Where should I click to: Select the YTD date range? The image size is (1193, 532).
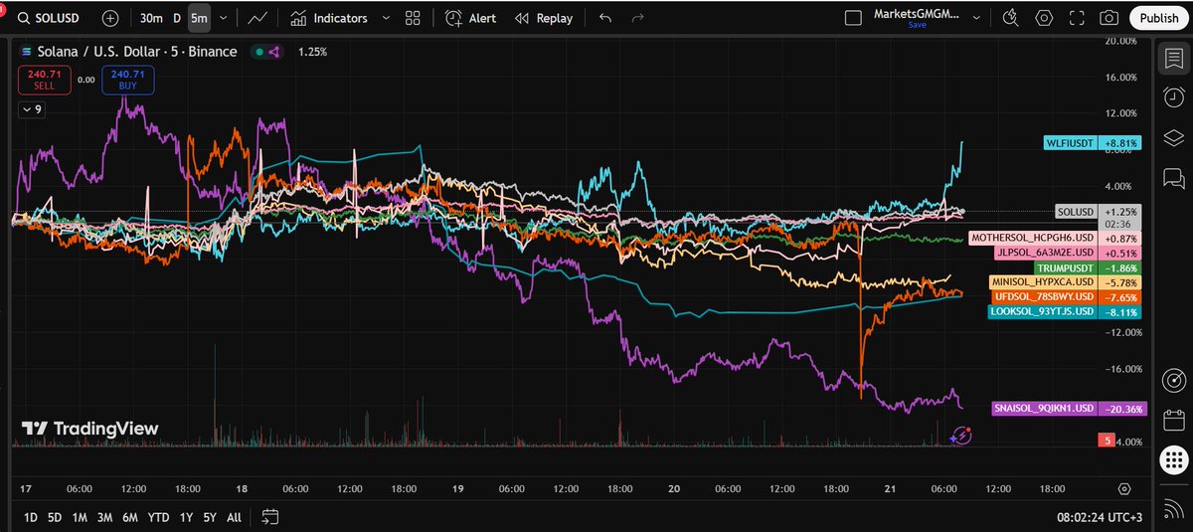(x=157, y=517)
